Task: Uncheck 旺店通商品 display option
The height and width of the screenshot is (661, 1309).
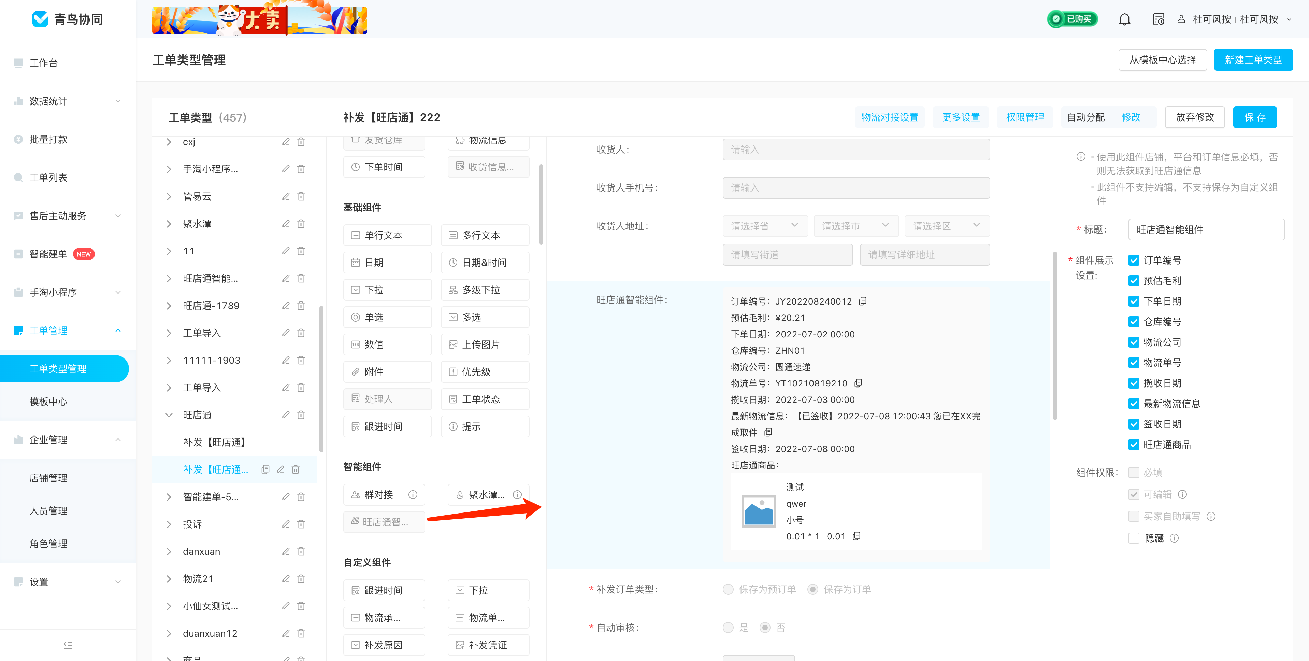Action: (x=1134, y=445)
